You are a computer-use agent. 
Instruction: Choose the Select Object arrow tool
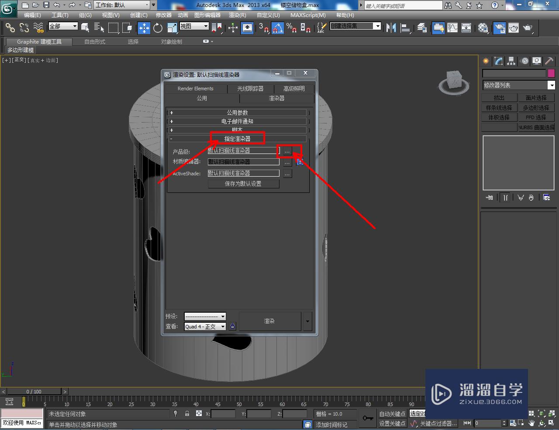click(85, 28)
